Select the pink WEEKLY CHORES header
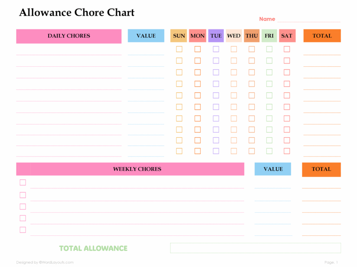The height and width of the screenshot is (267, 357). tap(137, 169)
